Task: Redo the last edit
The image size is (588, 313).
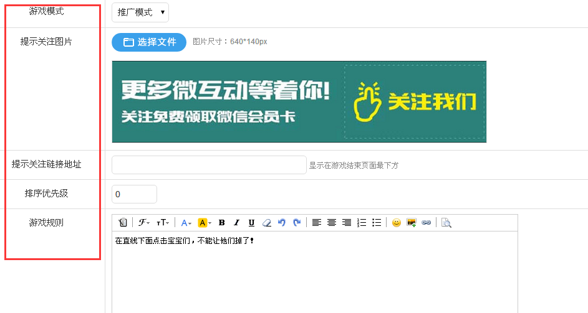Action: point(297,223)
